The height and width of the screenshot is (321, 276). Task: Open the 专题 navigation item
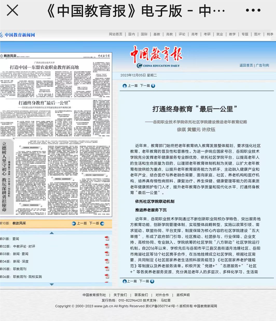tap(245, 34)
